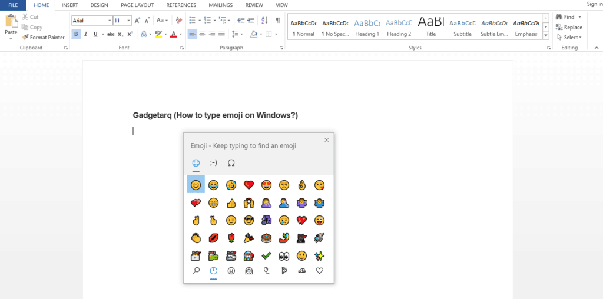The height and width of the screenshot is (299, 603).
Task: Sort text with the A-Z icon
Action: coord(264,21)
